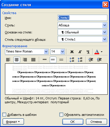The image size is (110, 127).
Task: Enable Обновлять автоматически checkbox
Action: point(61,115)
